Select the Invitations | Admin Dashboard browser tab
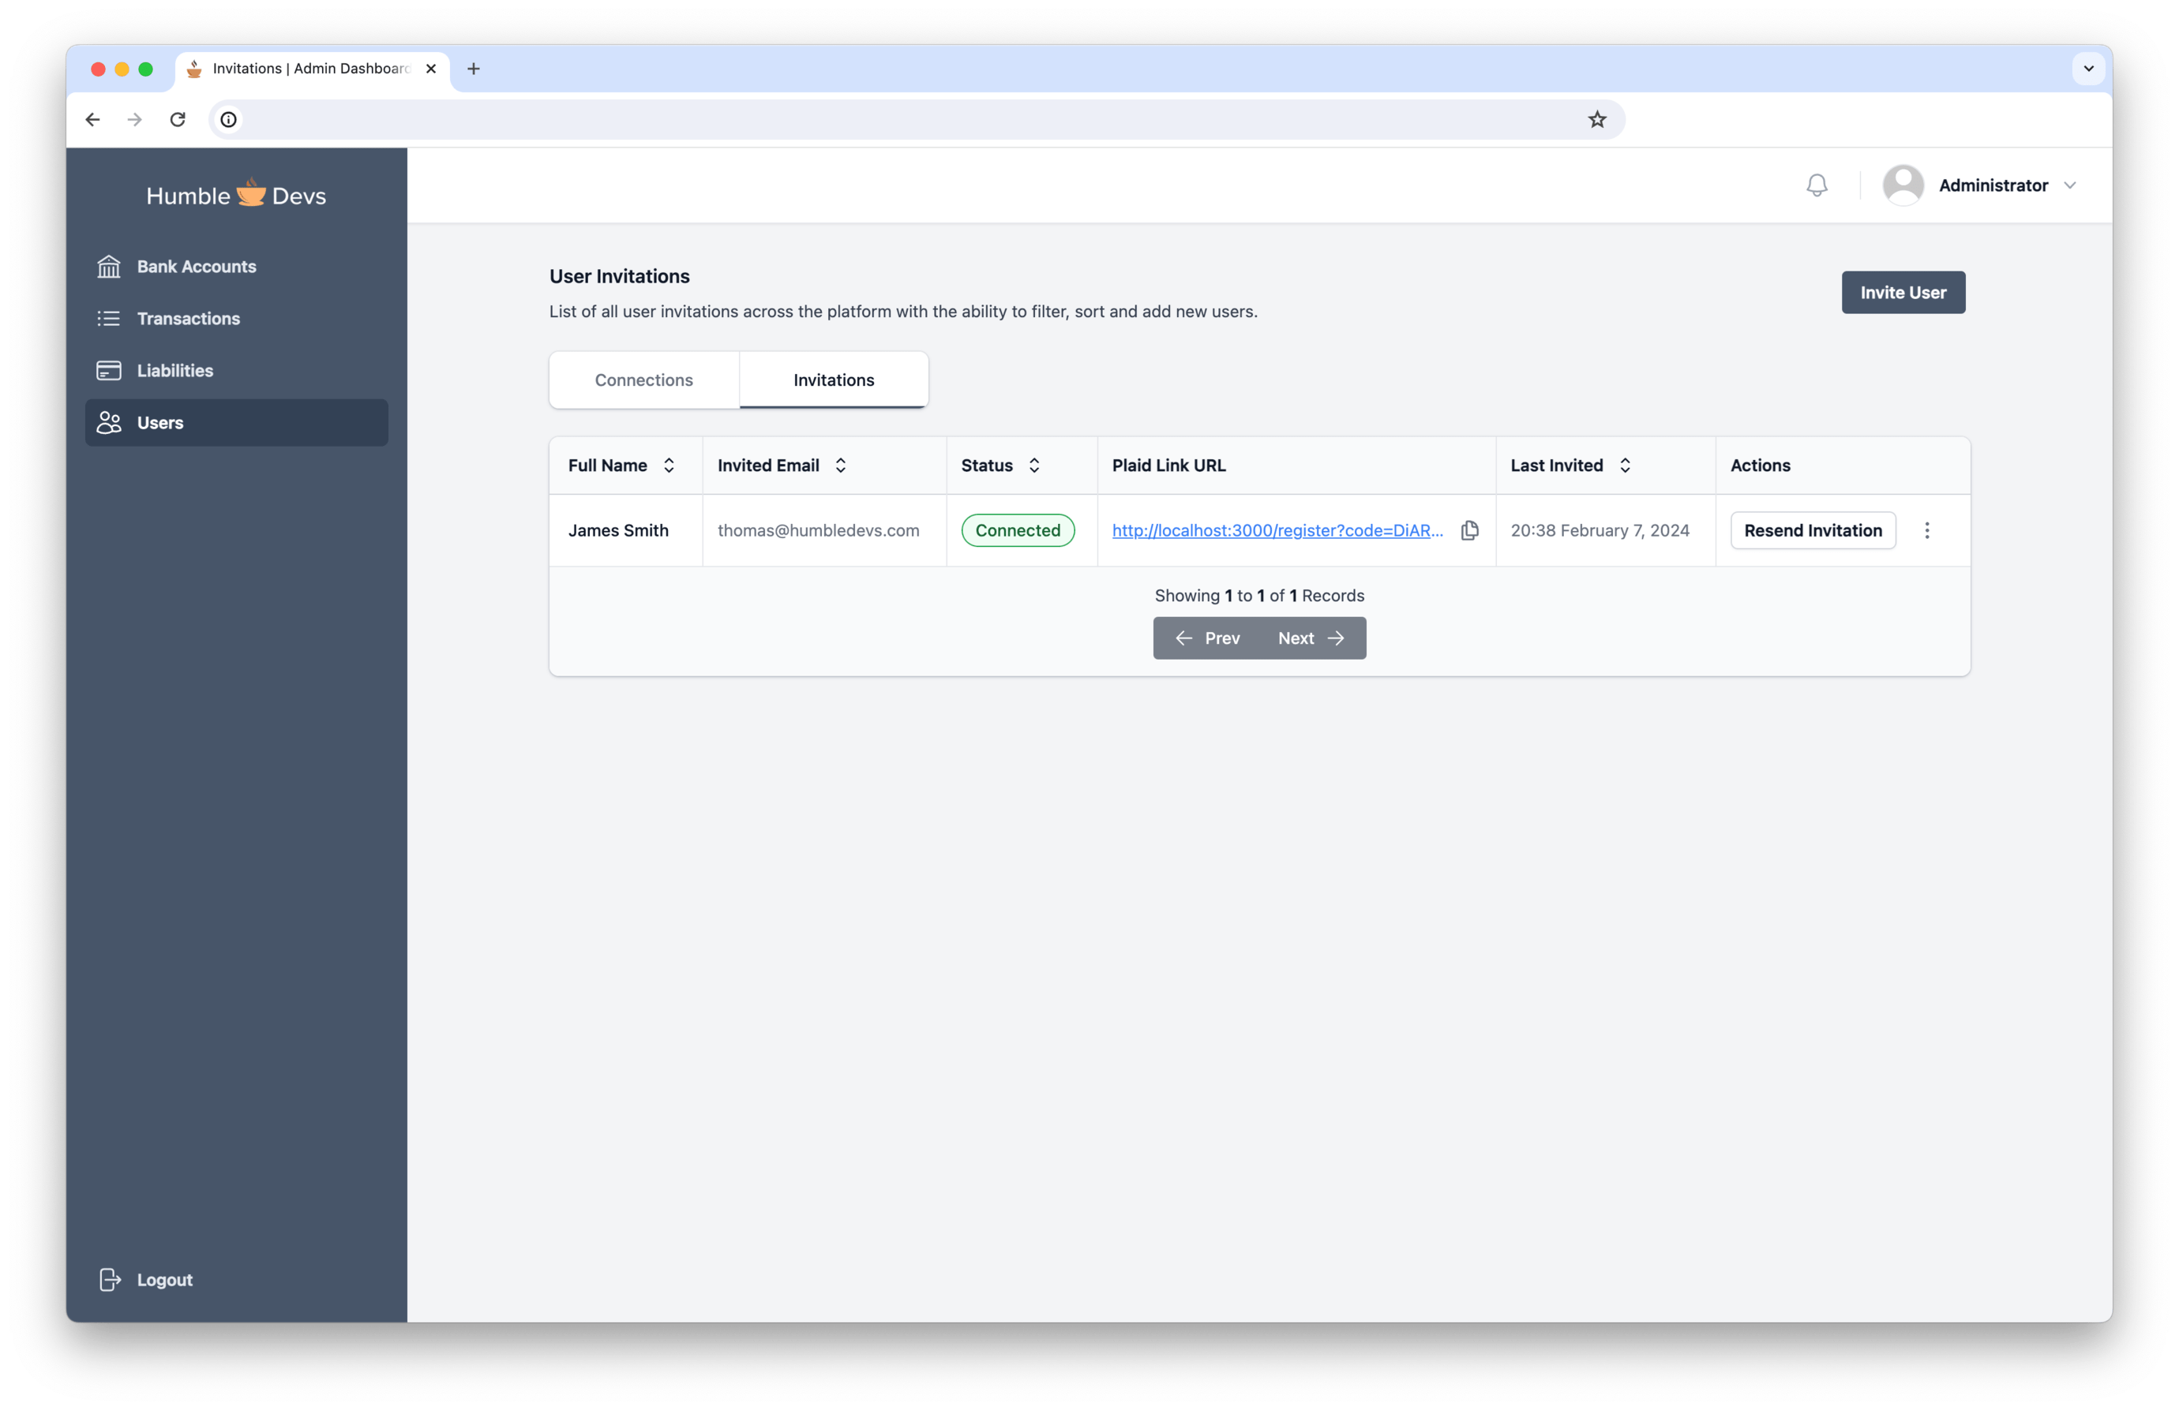This screenshot has width=2179, height=1410. (x=311, y=69)
